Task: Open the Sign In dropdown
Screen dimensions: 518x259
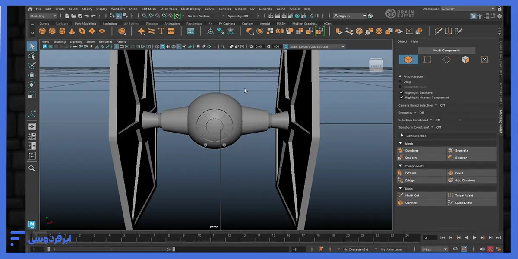Action: tap(350, 16)
